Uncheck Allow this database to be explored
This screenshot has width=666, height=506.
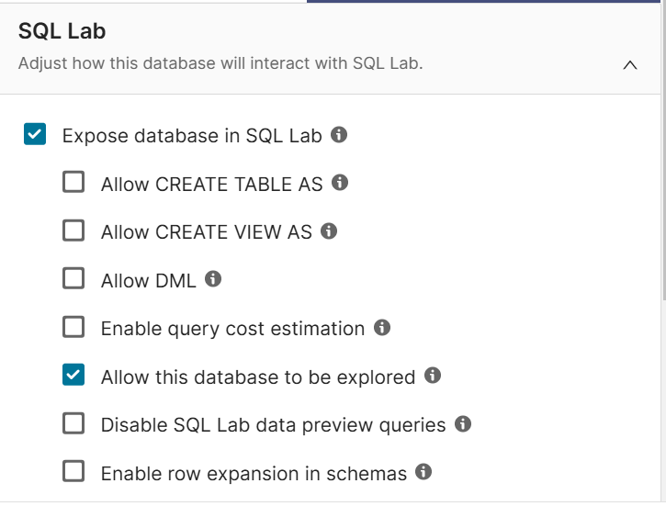[x=73, y=376]
